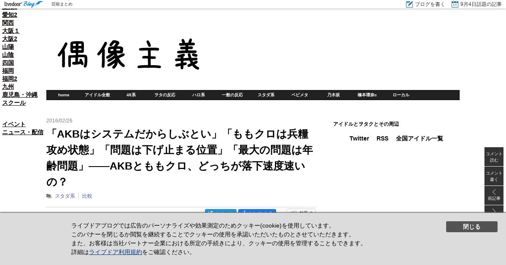Click the 九州 sidebar link
The height and width of the screenshot is (265, 506).
[8, 87]
